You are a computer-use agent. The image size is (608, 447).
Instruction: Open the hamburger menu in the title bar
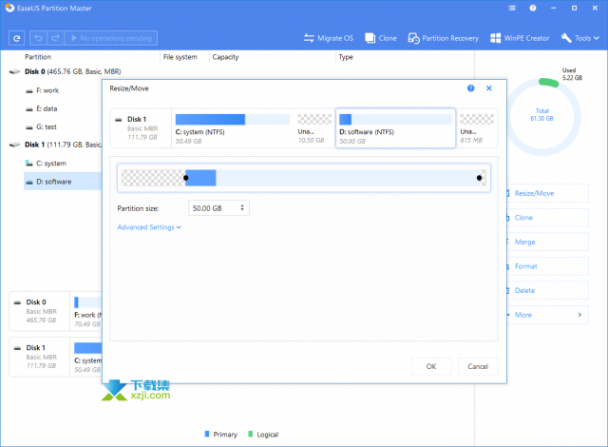click(x=512, y=8)
